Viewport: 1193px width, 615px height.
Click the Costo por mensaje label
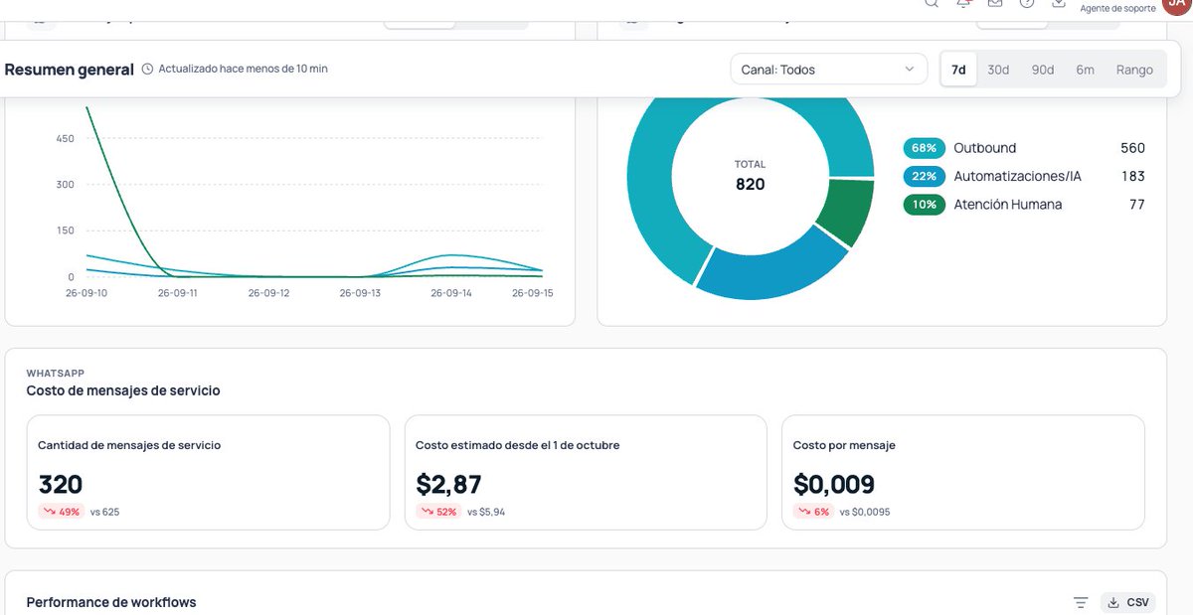point(844,445)
